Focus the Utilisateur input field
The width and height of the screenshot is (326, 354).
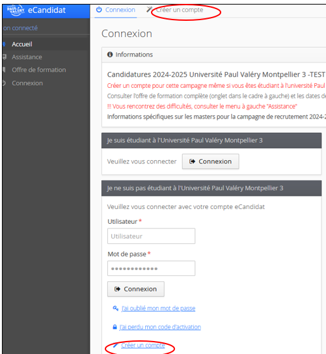coord(151,236)
